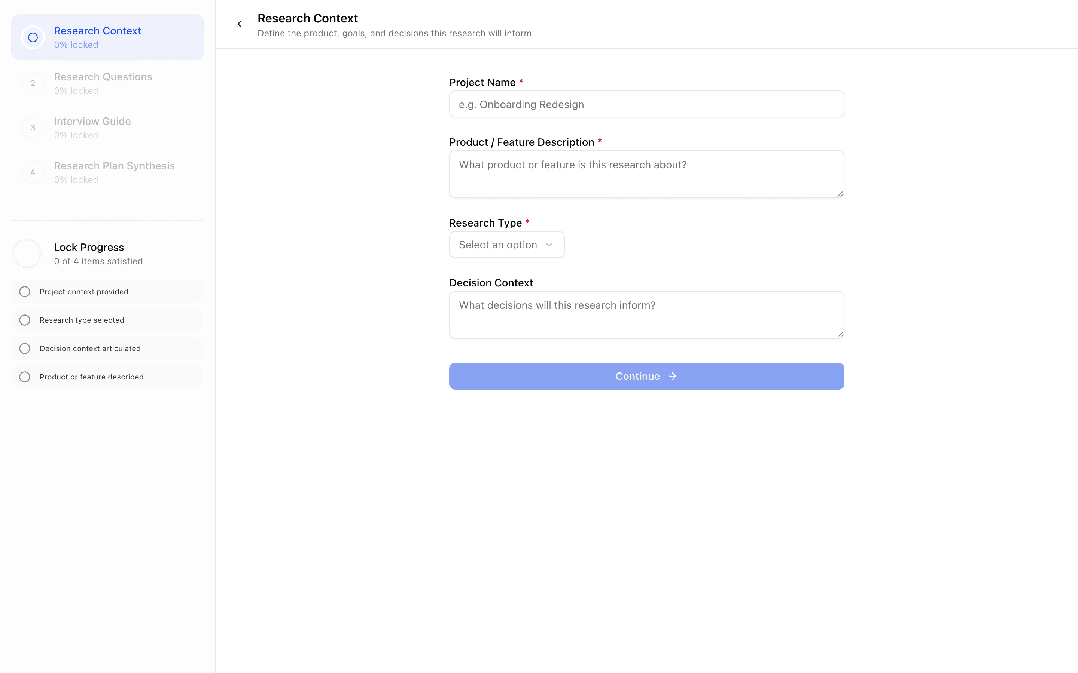Select the step 3 number circle
1078x673 pixels.
33,128
